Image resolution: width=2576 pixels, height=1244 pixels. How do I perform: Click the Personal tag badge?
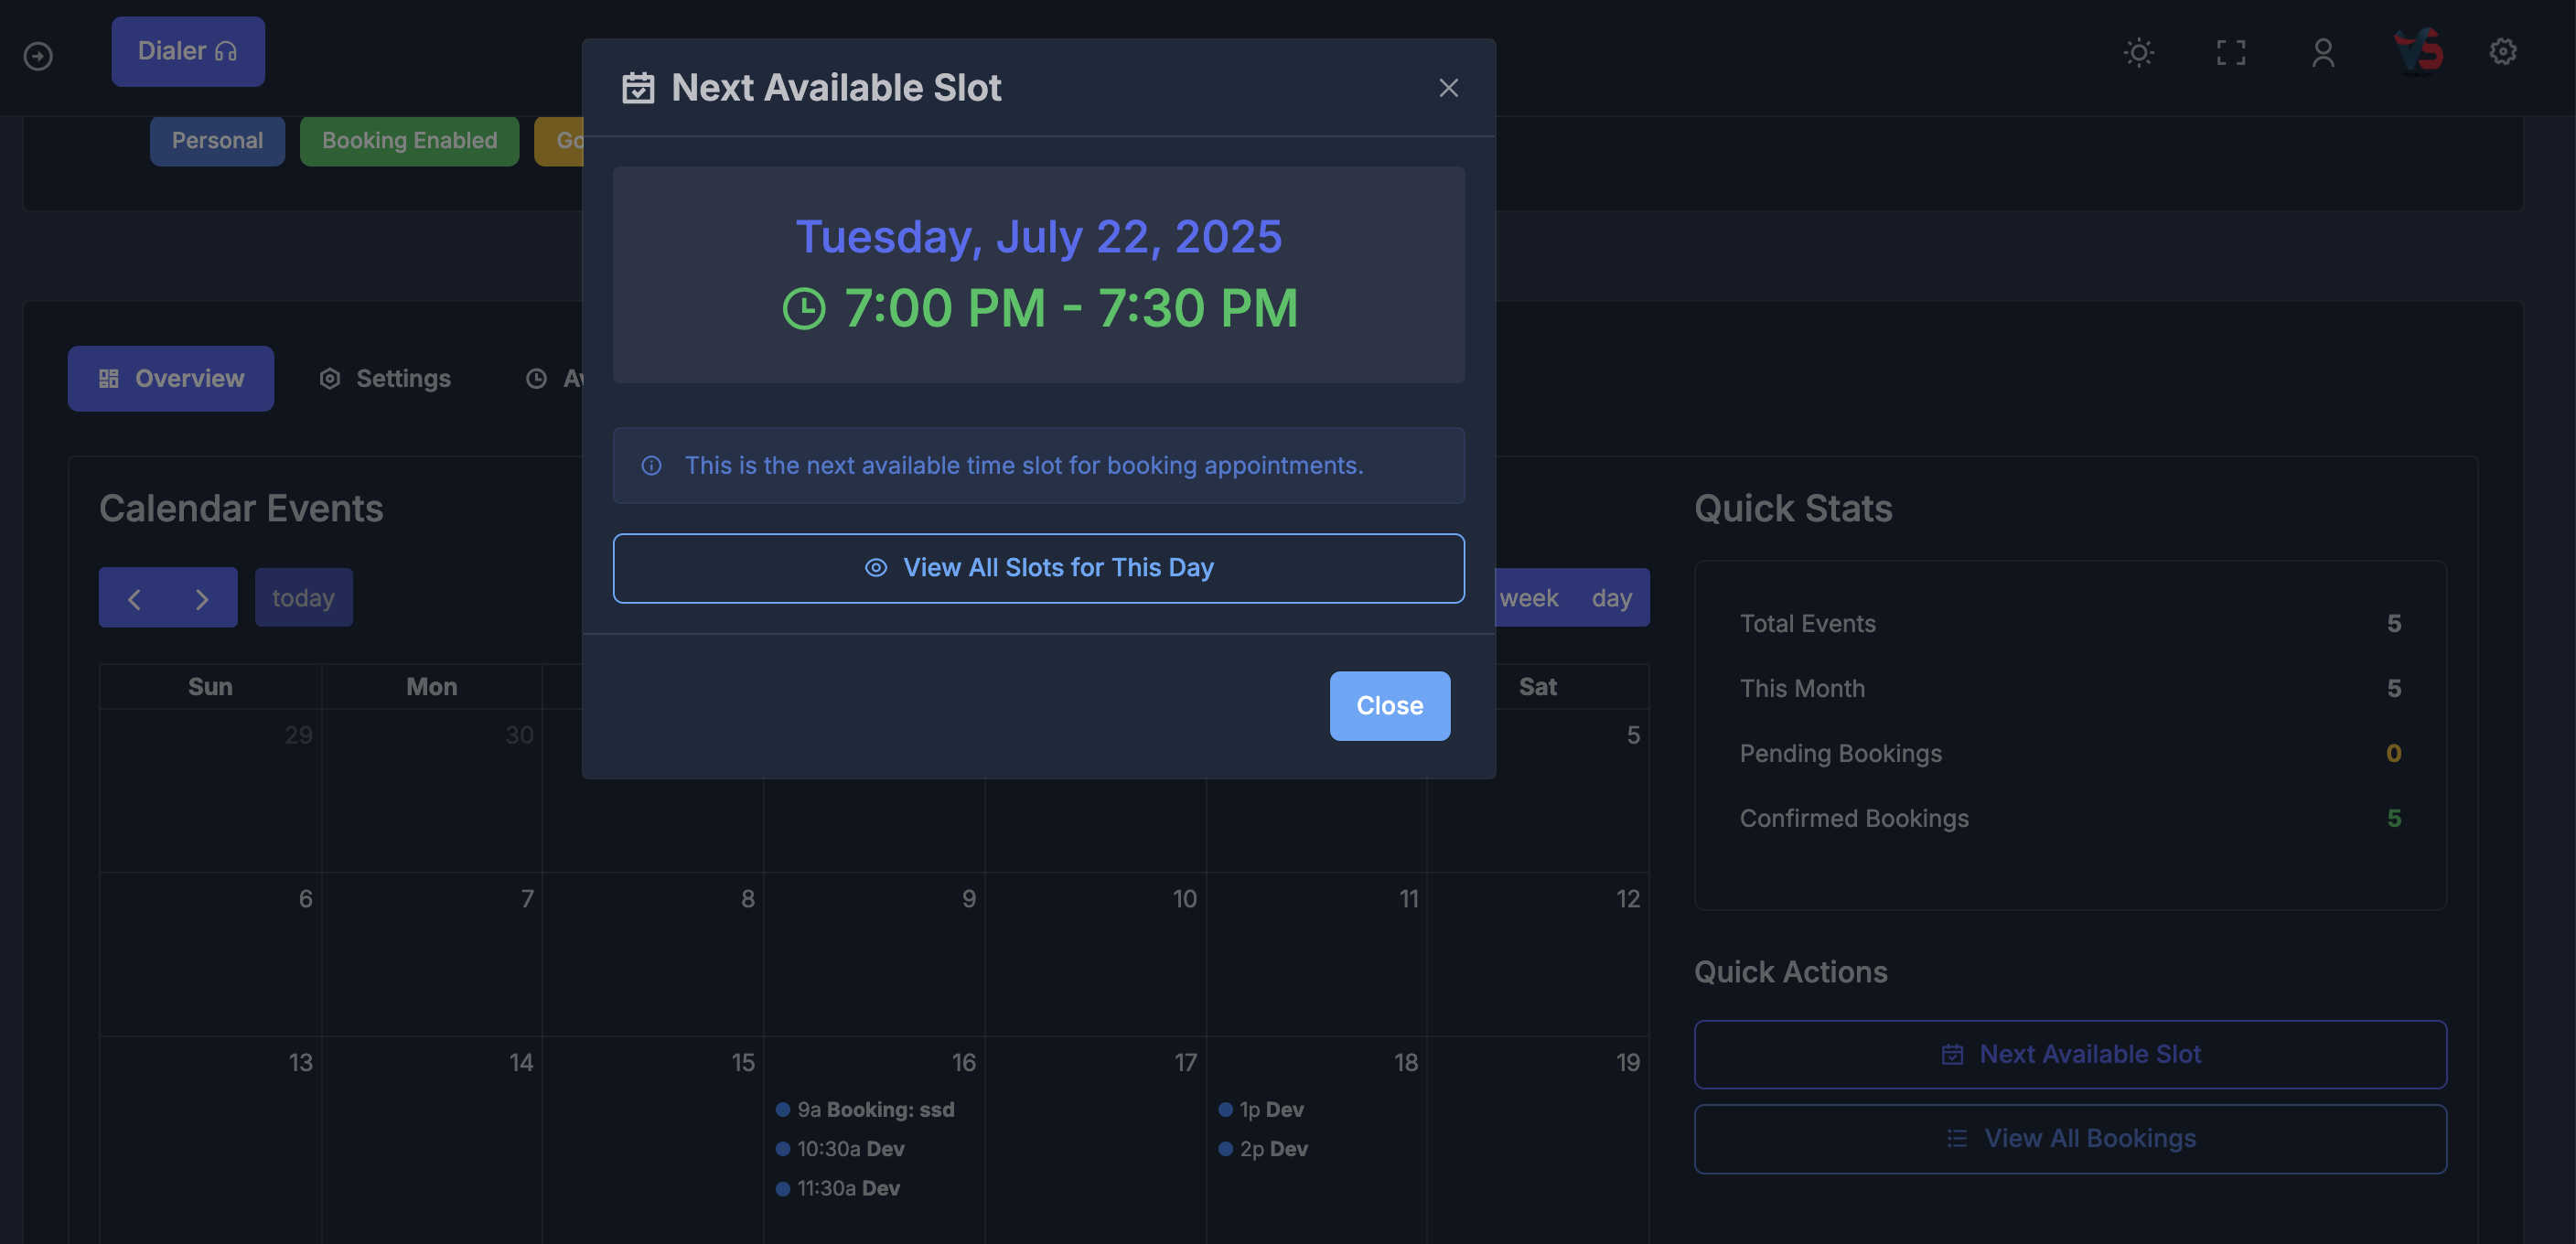[217, 140]
